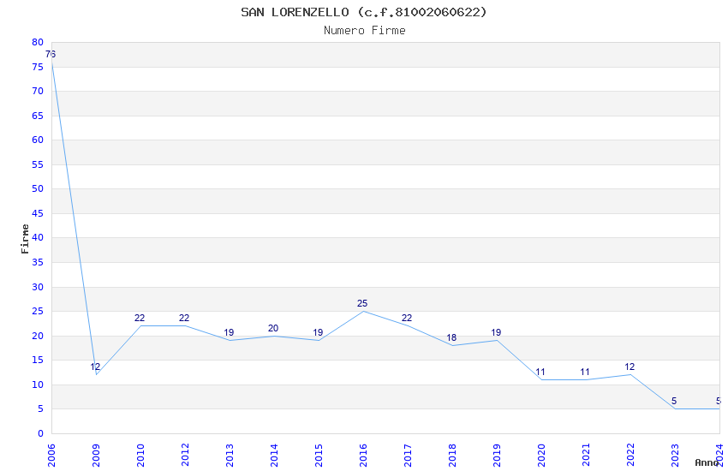728x471 pixels.
Task: Click the x-axis year 2019
Action: point(498,456)
